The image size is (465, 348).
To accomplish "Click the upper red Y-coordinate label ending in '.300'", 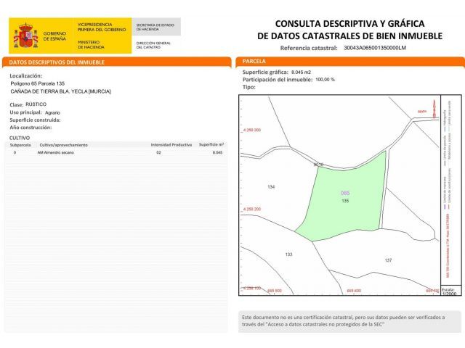I will (x=252, y=130).
